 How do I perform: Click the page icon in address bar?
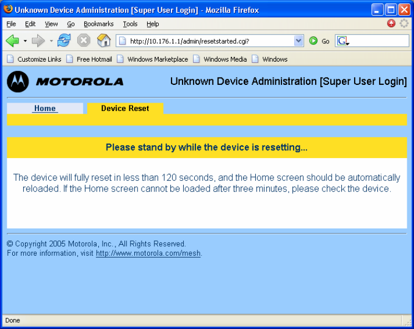pyautogui.click(x=123, y=41)
